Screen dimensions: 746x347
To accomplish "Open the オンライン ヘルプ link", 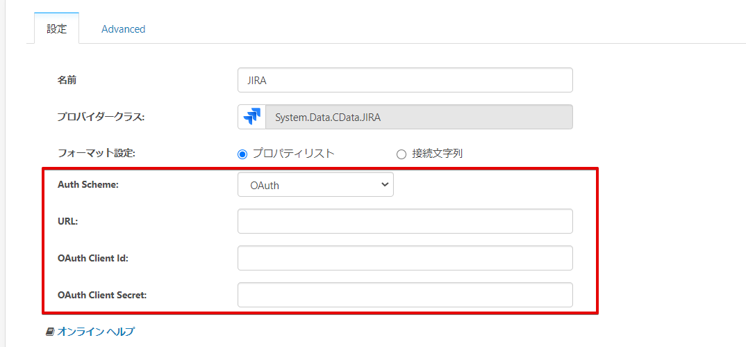I will [x=96, y=332].
